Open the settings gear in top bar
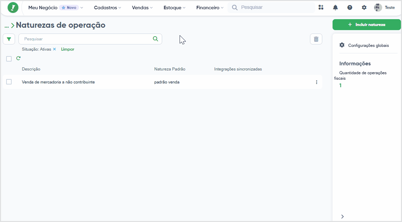 364,8
